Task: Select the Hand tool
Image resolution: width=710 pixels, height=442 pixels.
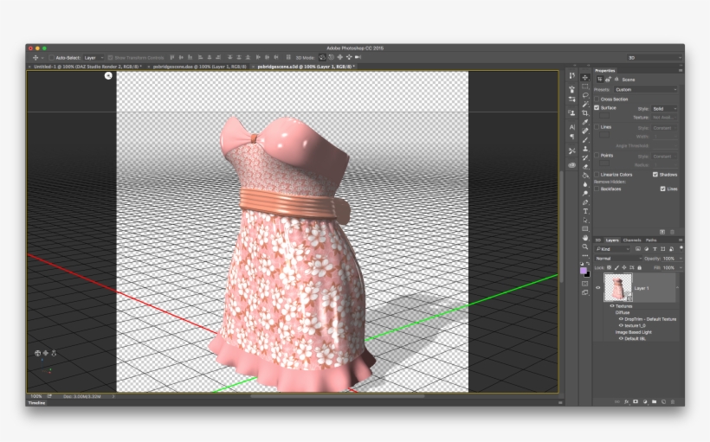Action: coord(585,238)
